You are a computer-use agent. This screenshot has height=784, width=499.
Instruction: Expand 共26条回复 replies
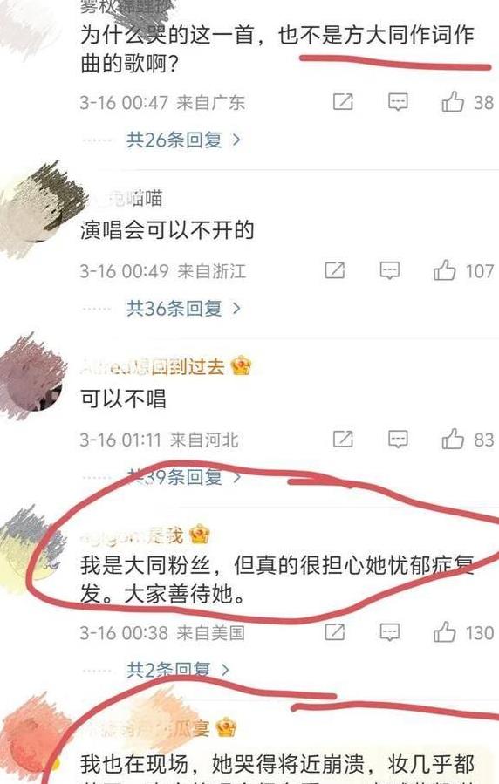(x=183, y=140)
